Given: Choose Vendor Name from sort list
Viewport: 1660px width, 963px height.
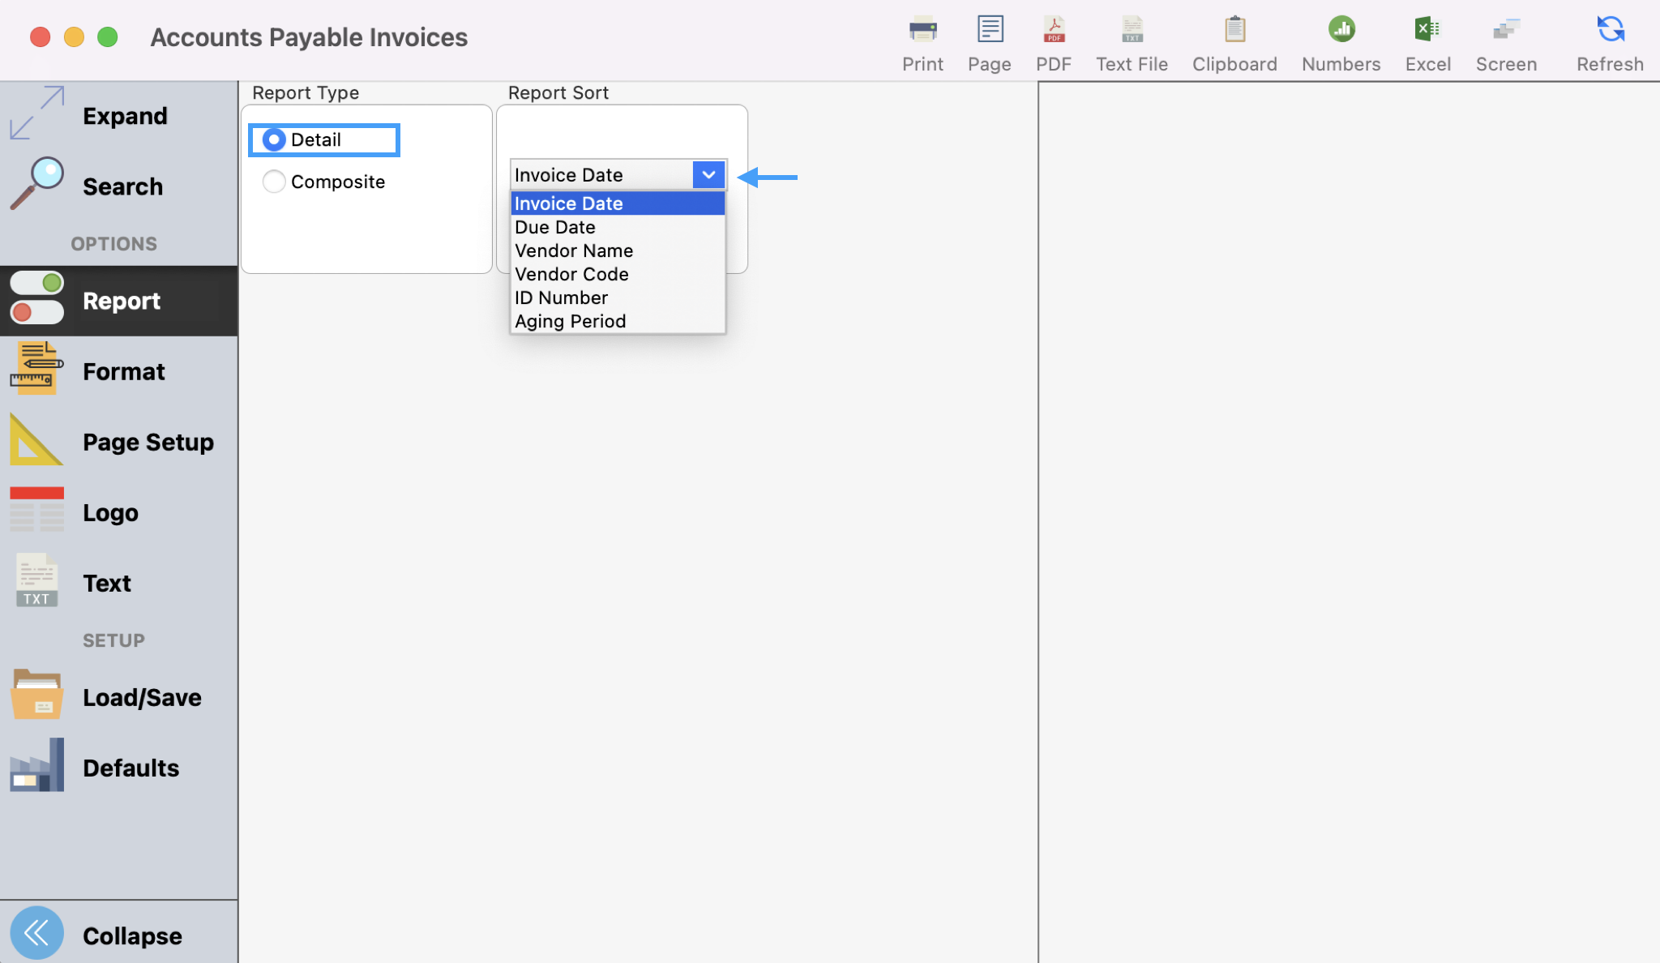Looking at the screenshot, I should click(574, 250).
